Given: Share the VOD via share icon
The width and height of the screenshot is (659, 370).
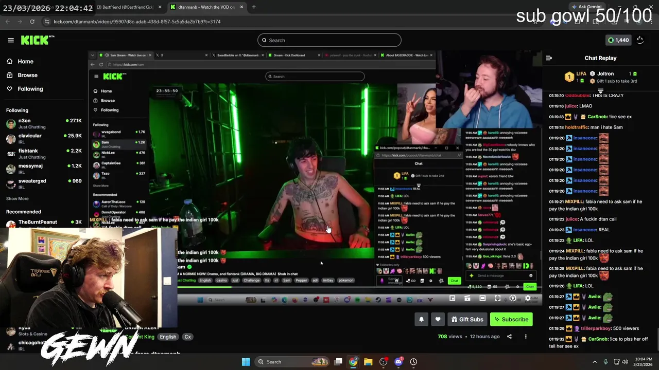Looking at the screenshot, I should tap(509, 337).
